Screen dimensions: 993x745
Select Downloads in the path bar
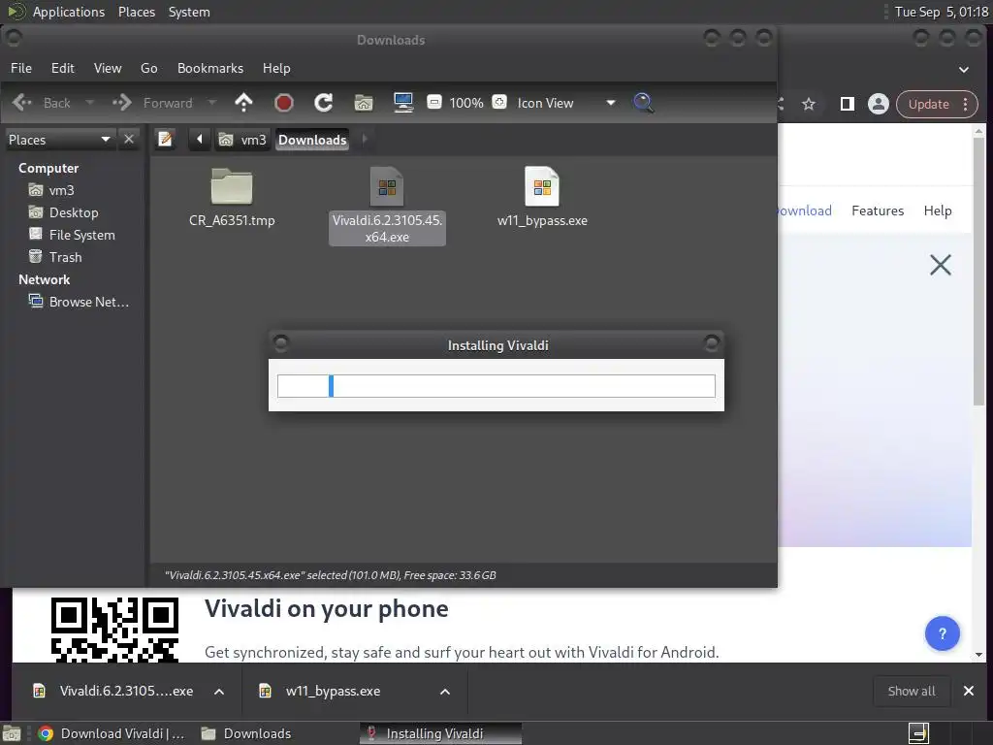point(312,140)
